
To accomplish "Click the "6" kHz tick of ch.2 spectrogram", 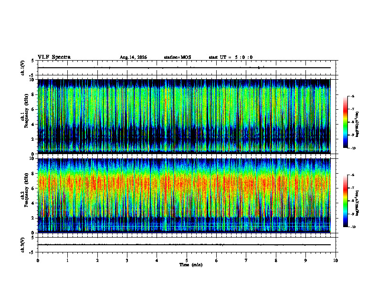I will coord(34,188).
